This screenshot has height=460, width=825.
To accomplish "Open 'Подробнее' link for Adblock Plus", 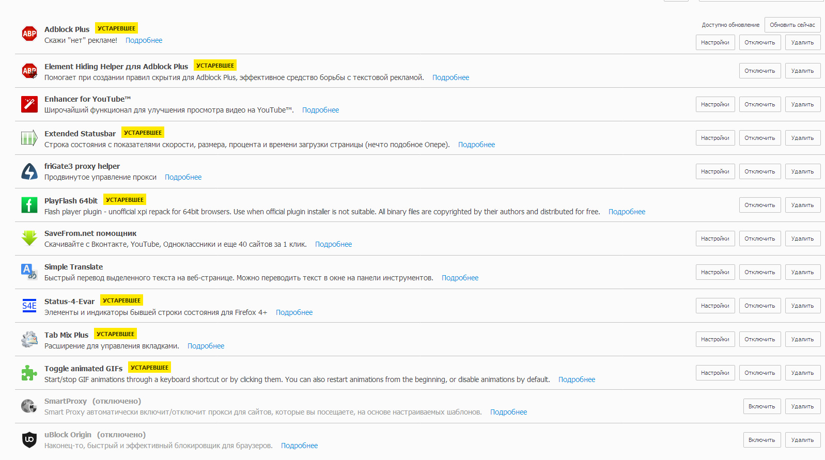I will (144, 40).
